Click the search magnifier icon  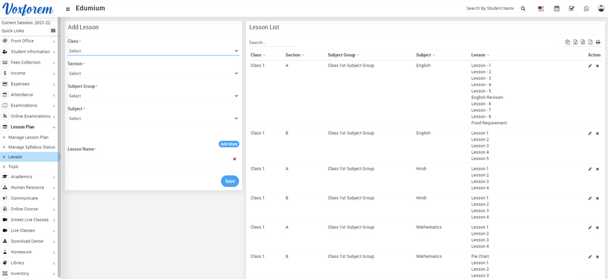point(523,9)
